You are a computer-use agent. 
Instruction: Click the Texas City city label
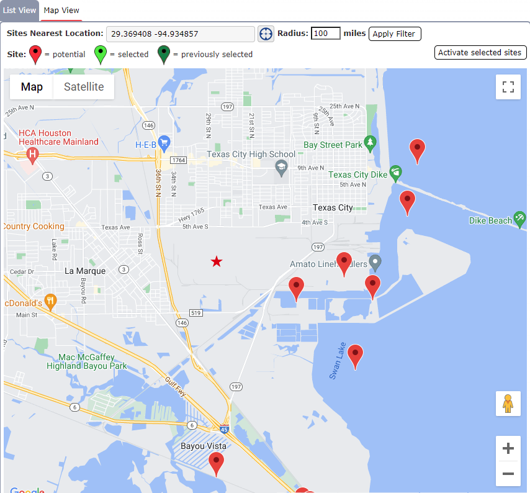(333, 207)
